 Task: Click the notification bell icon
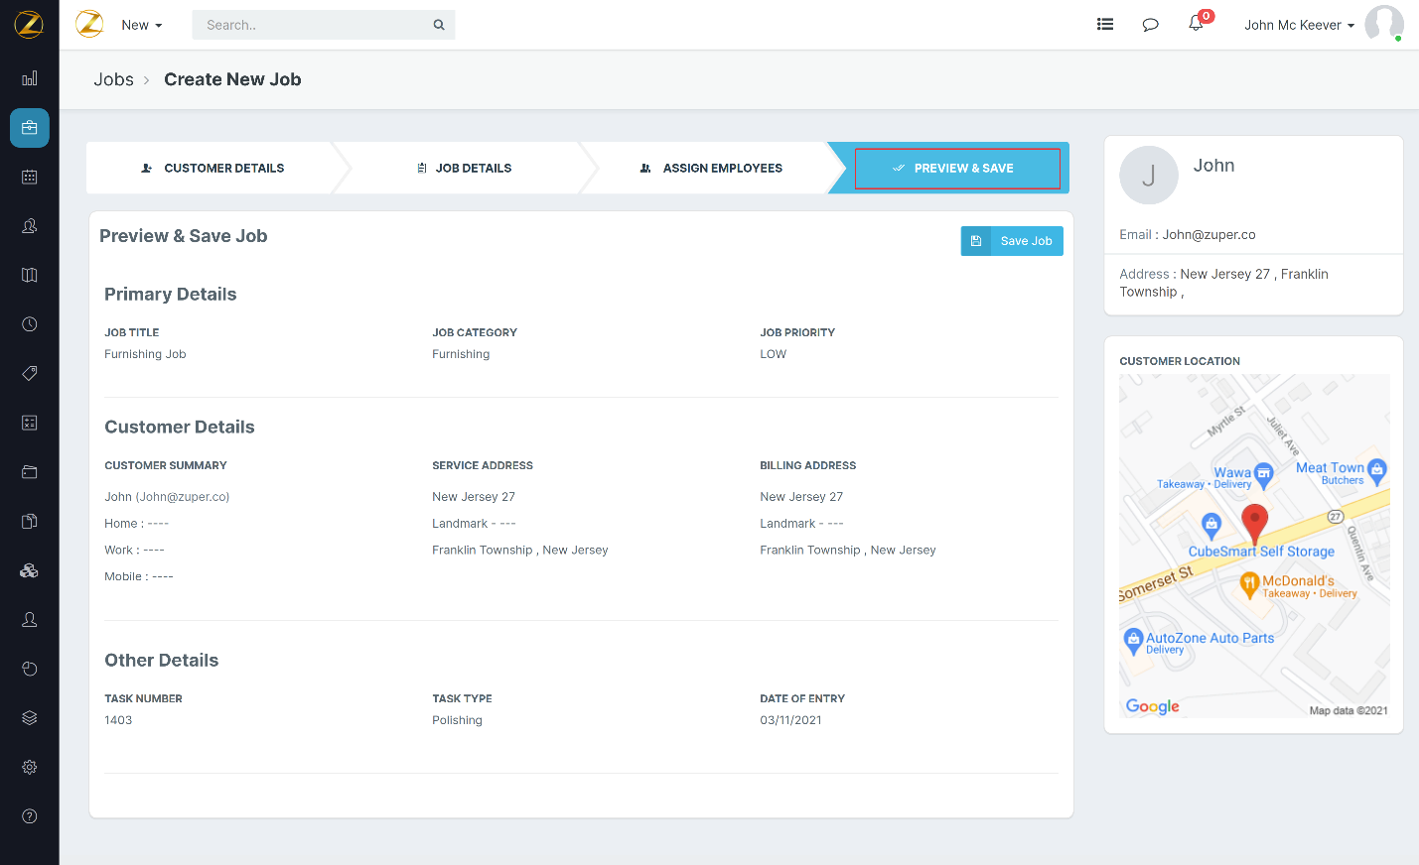coord(1196,24)
